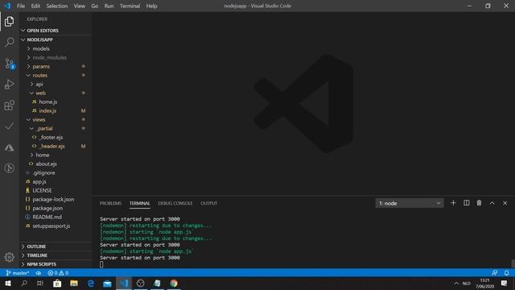515x290 pixels.
Task: Open File Explorer from taskbar
Action: click(x=74, y=284)
